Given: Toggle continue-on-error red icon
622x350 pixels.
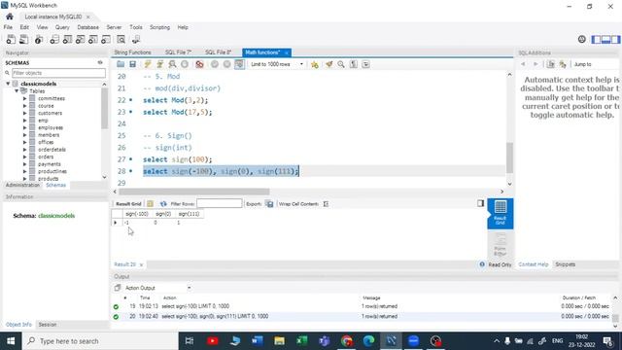Looking at the screenshot, I should (x=199, y=64).
